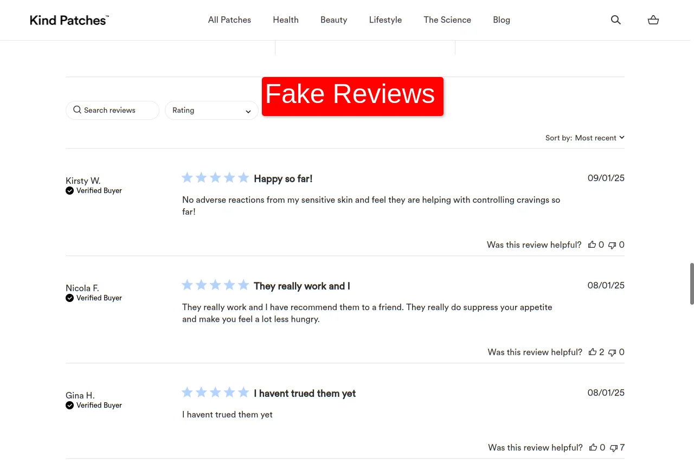Click the page vertical scrollbar thumb
694x476 pixels.
click(x=691, y=284)
